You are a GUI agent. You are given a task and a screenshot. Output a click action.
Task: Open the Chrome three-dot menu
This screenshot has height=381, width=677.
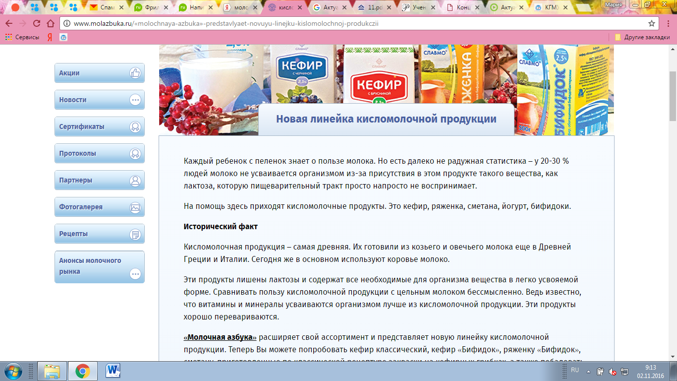point(669,23)
